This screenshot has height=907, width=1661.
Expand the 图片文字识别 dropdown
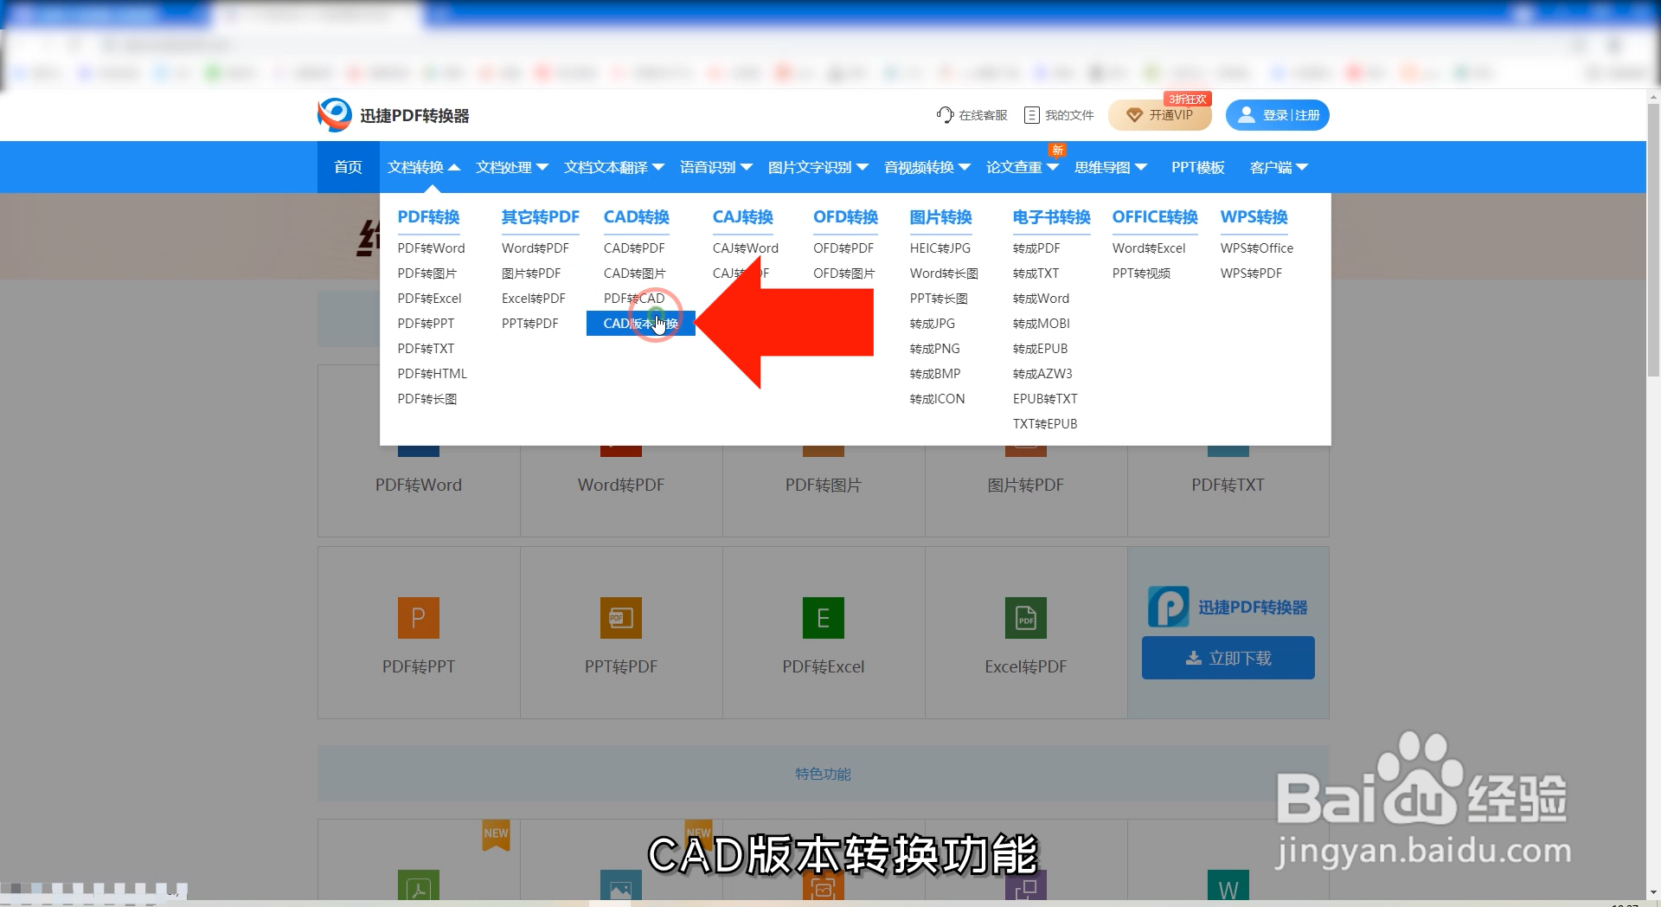pos(818,167)
